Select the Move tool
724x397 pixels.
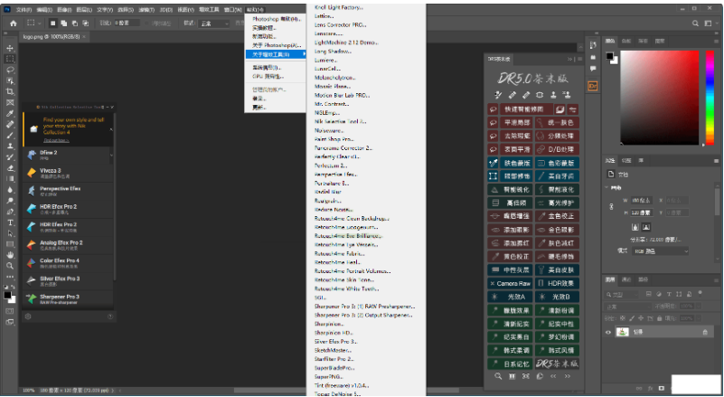point(10,48)
